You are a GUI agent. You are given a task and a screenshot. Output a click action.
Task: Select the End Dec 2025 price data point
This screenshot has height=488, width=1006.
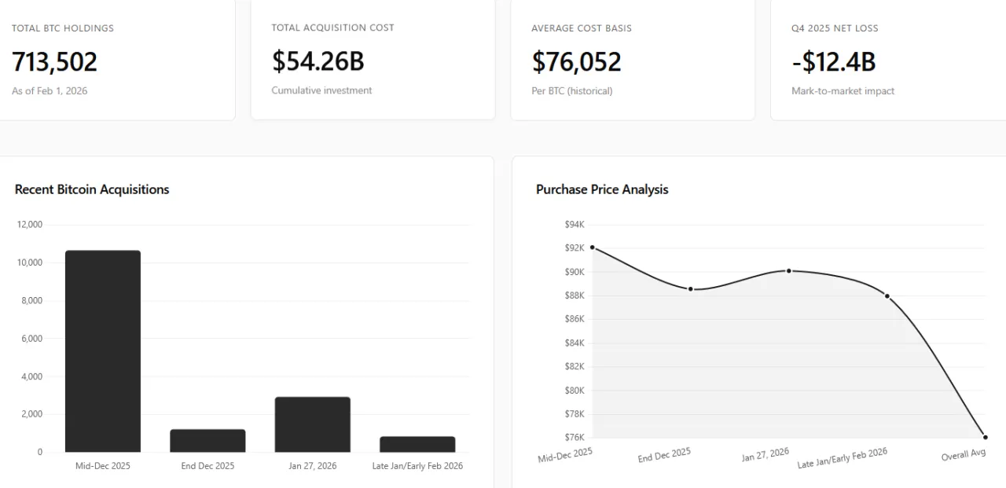(x=691, y=289)
